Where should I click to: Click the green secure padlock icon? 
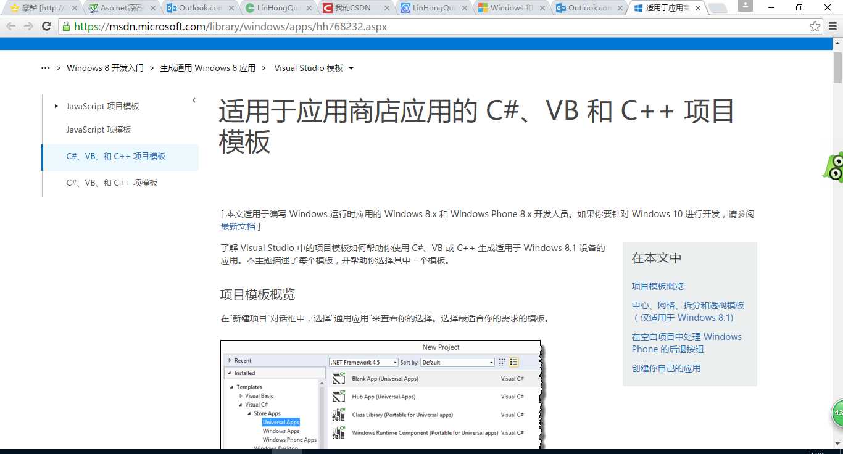tap(66, 27)
